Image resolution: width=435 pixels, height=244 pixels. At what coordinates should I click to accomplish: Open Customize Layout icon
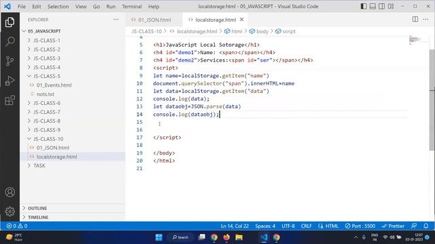point(391,6)
